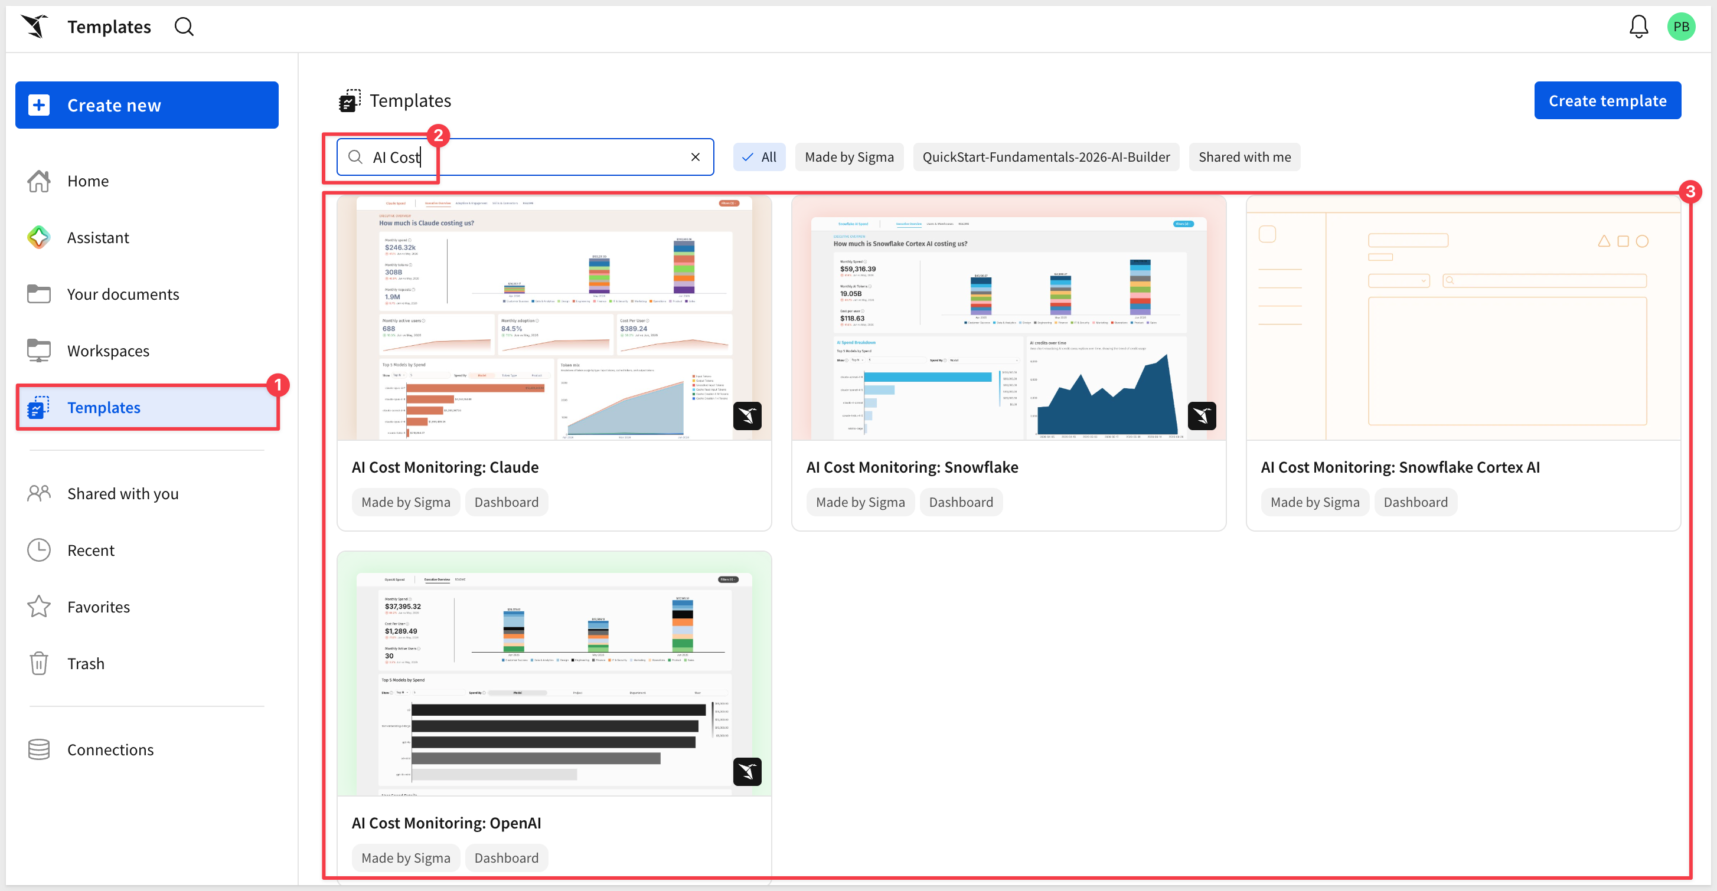Open Shared with you in the sidebar
Image resolution: width=1717 pixels, height=891 pixels.
pyautogui.click(x=146, y=493)
